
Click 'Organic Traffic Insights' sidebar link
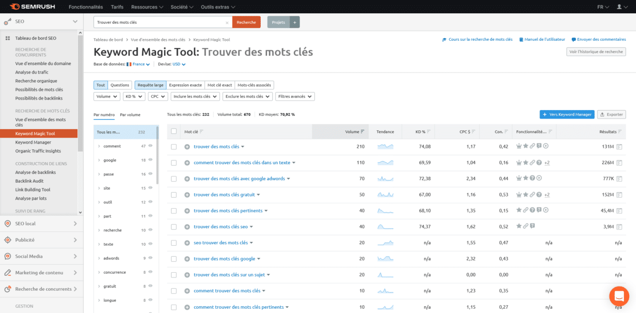pos(38,151)
